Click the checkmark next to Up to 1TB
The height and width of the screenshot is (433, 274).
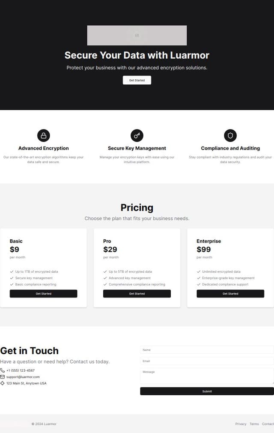click(x=12, y=271)
